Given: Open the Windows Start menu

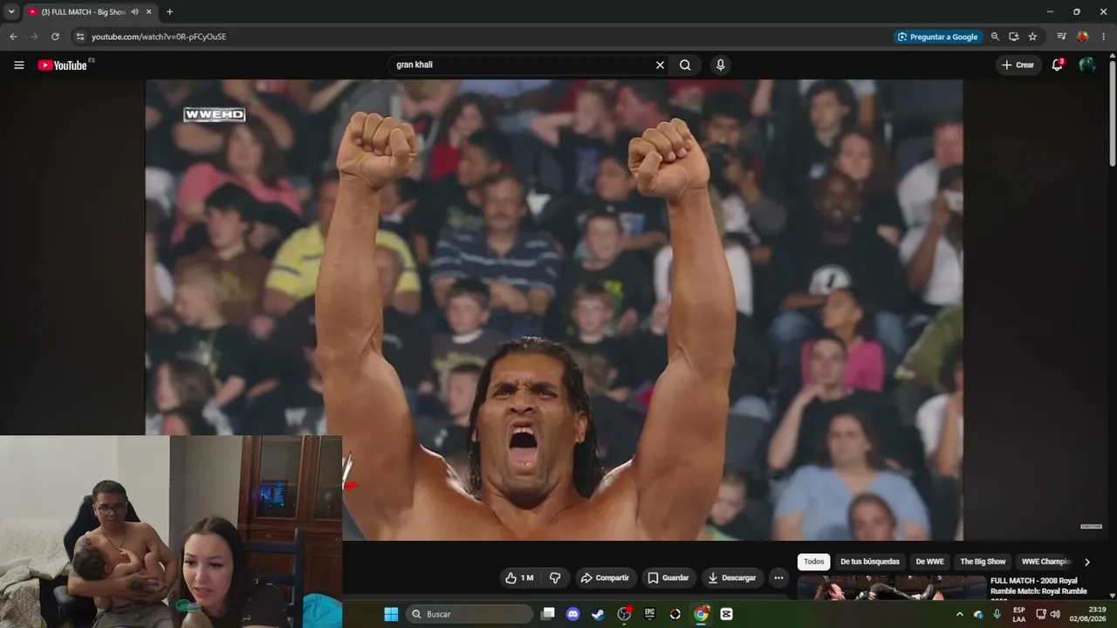Looking at the screenshot, I should click(x=391, y=614).
